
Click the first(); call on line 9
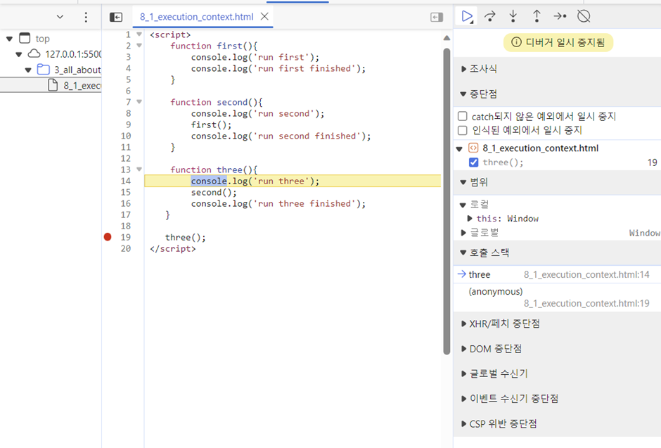click(x=211, y=124)
